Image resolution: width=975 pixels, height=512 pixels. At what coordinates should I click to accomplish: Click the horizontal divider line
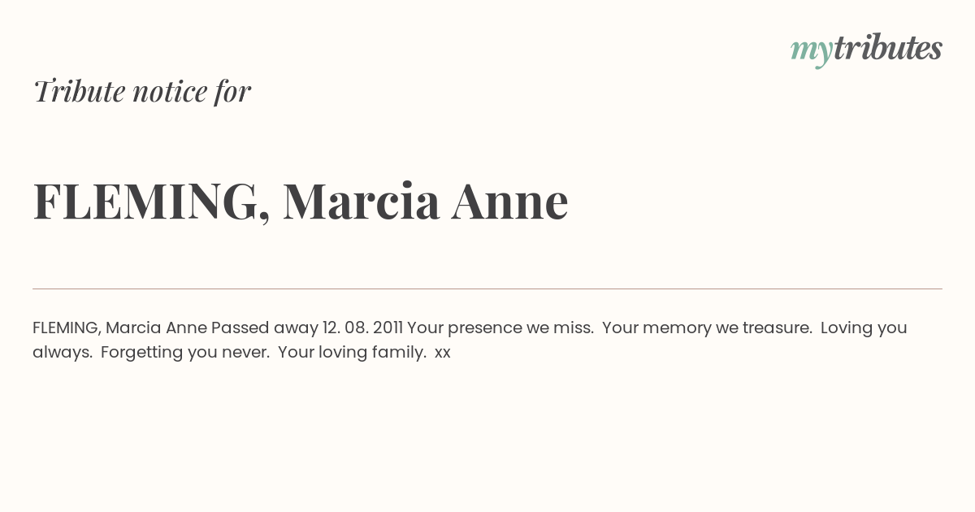(x=487, y=289)
